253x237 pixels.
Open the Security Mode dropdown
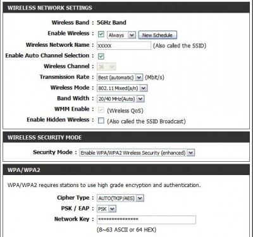(137, 153)
